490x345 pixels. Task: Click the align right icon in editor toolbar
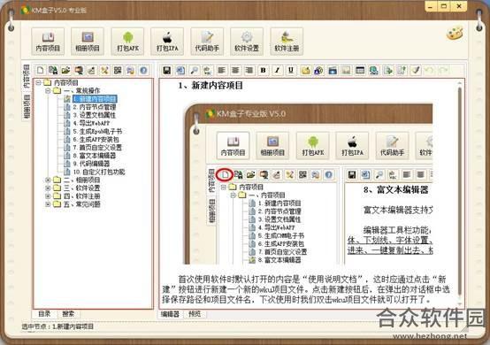(x=249, y=70)
